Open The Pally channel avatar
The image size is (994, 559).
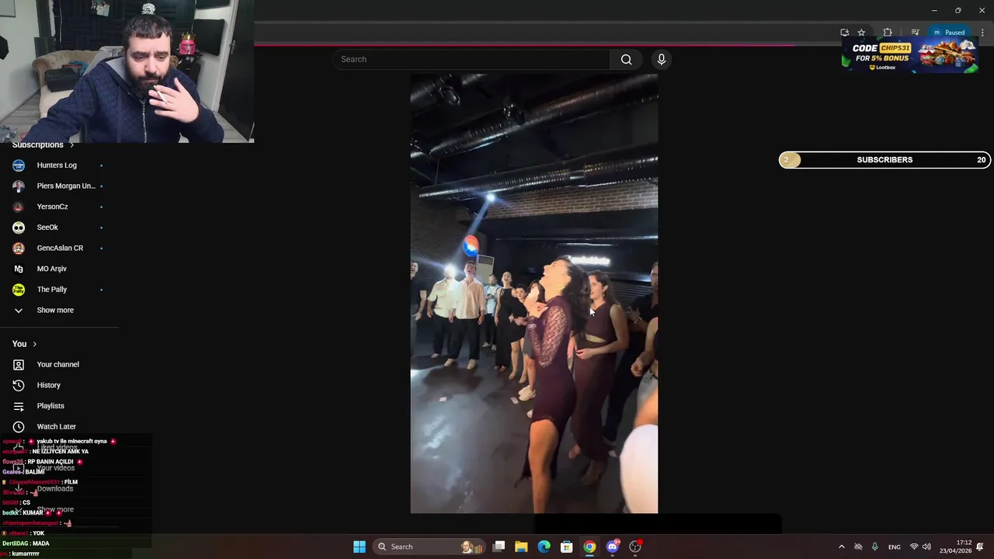(x=19, y=290)
